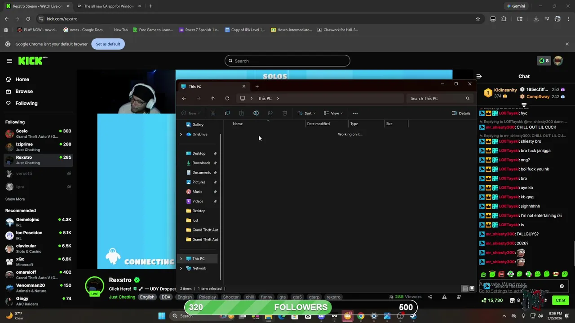Viewport: 575px width, 323px height.
Task: Dismiss the default browser notification bar
Action: (x=567, y=44)
